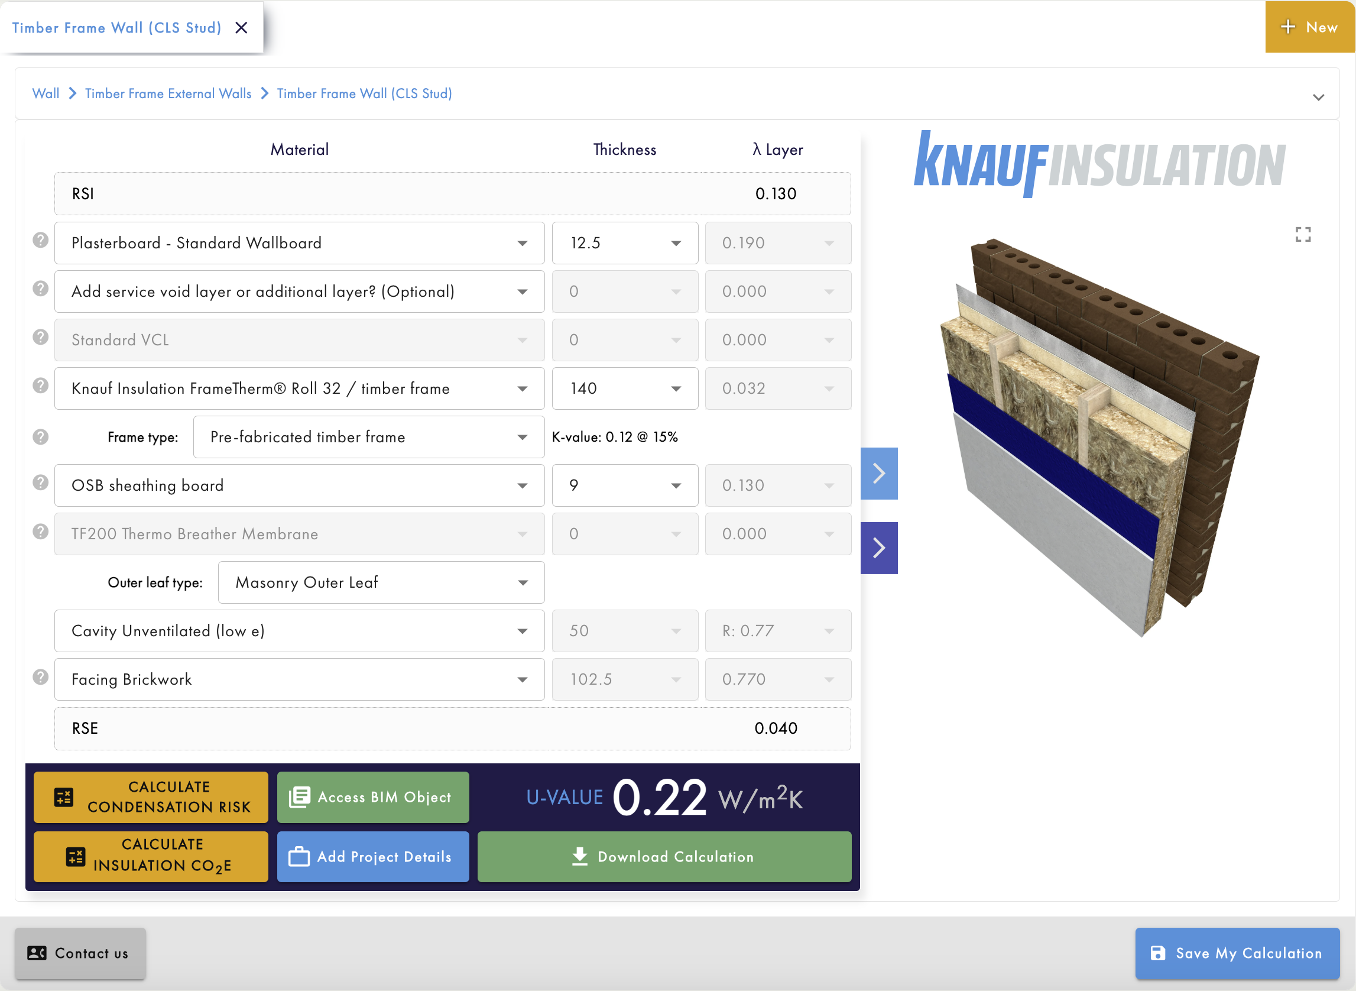This screenshot has width=1356, height=991.
Task: Open Timber Frame External Walls breadcrumb
Action: tap(168, 93)
